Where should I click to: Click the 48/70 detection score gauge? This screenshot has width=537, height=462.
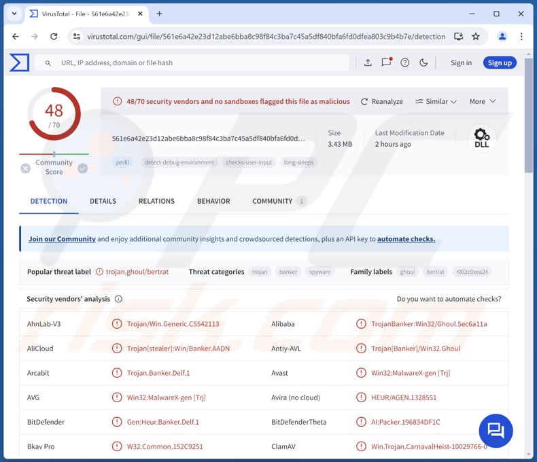pos(54,114)
